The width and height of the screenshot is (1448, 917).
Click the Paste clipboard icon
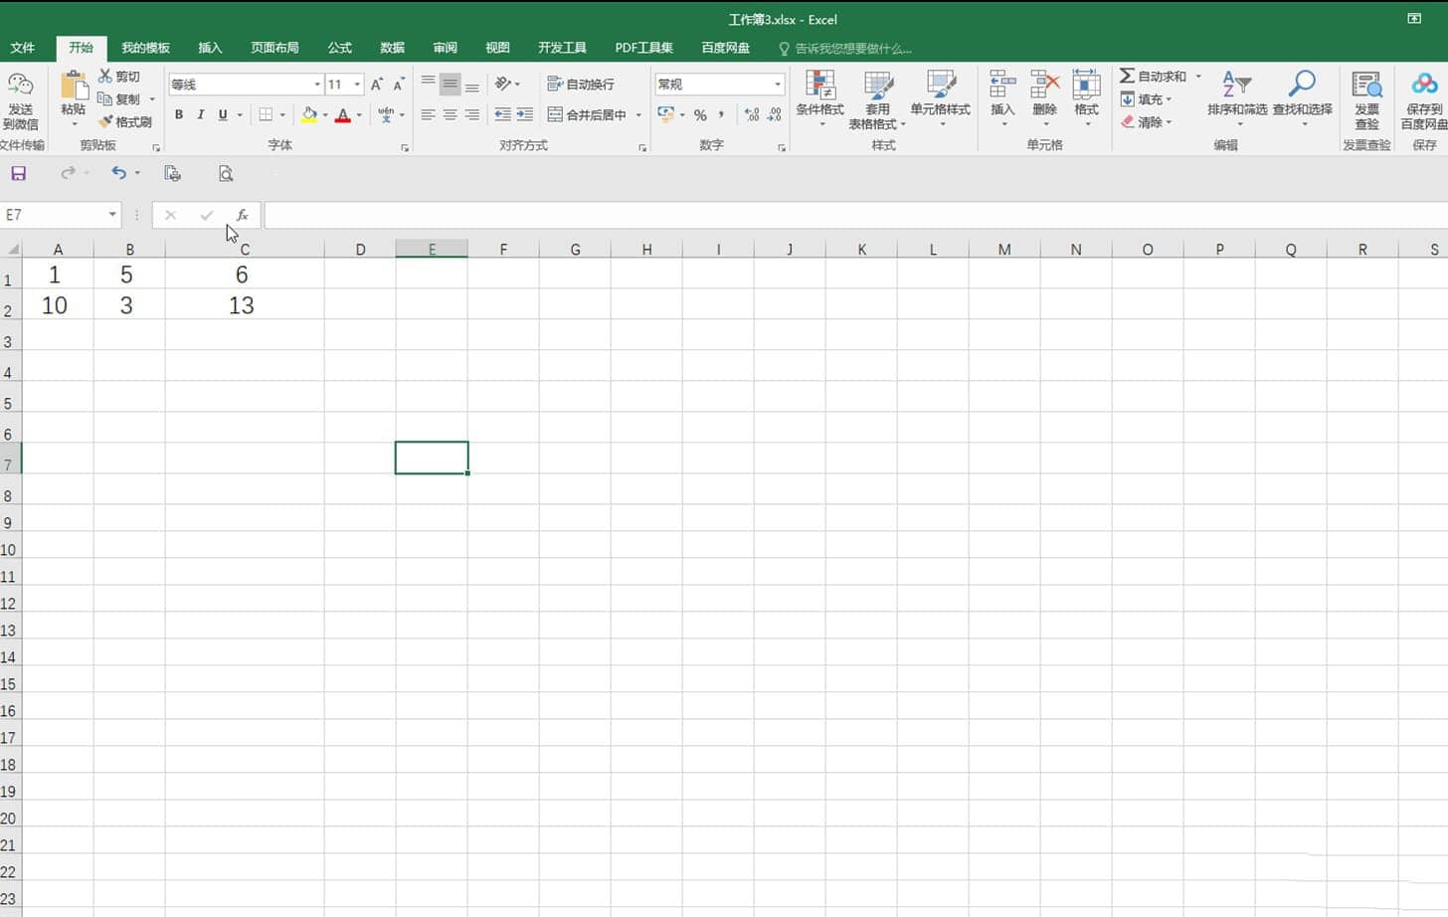click(x=74, y=86)
